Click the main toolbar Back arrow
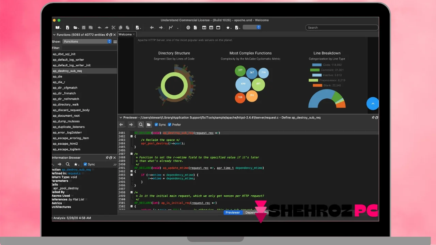 [x=152, y=28]
